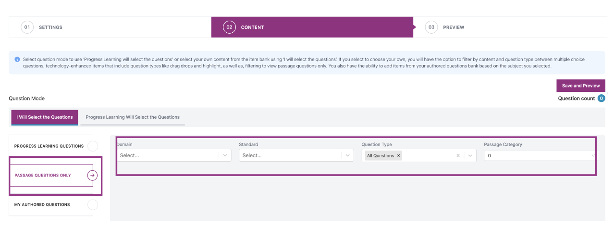This screenshot has width=614, height=227.
Task: Open the Domain dropdown
Action: pyautogui.click(x=174, y=156)
